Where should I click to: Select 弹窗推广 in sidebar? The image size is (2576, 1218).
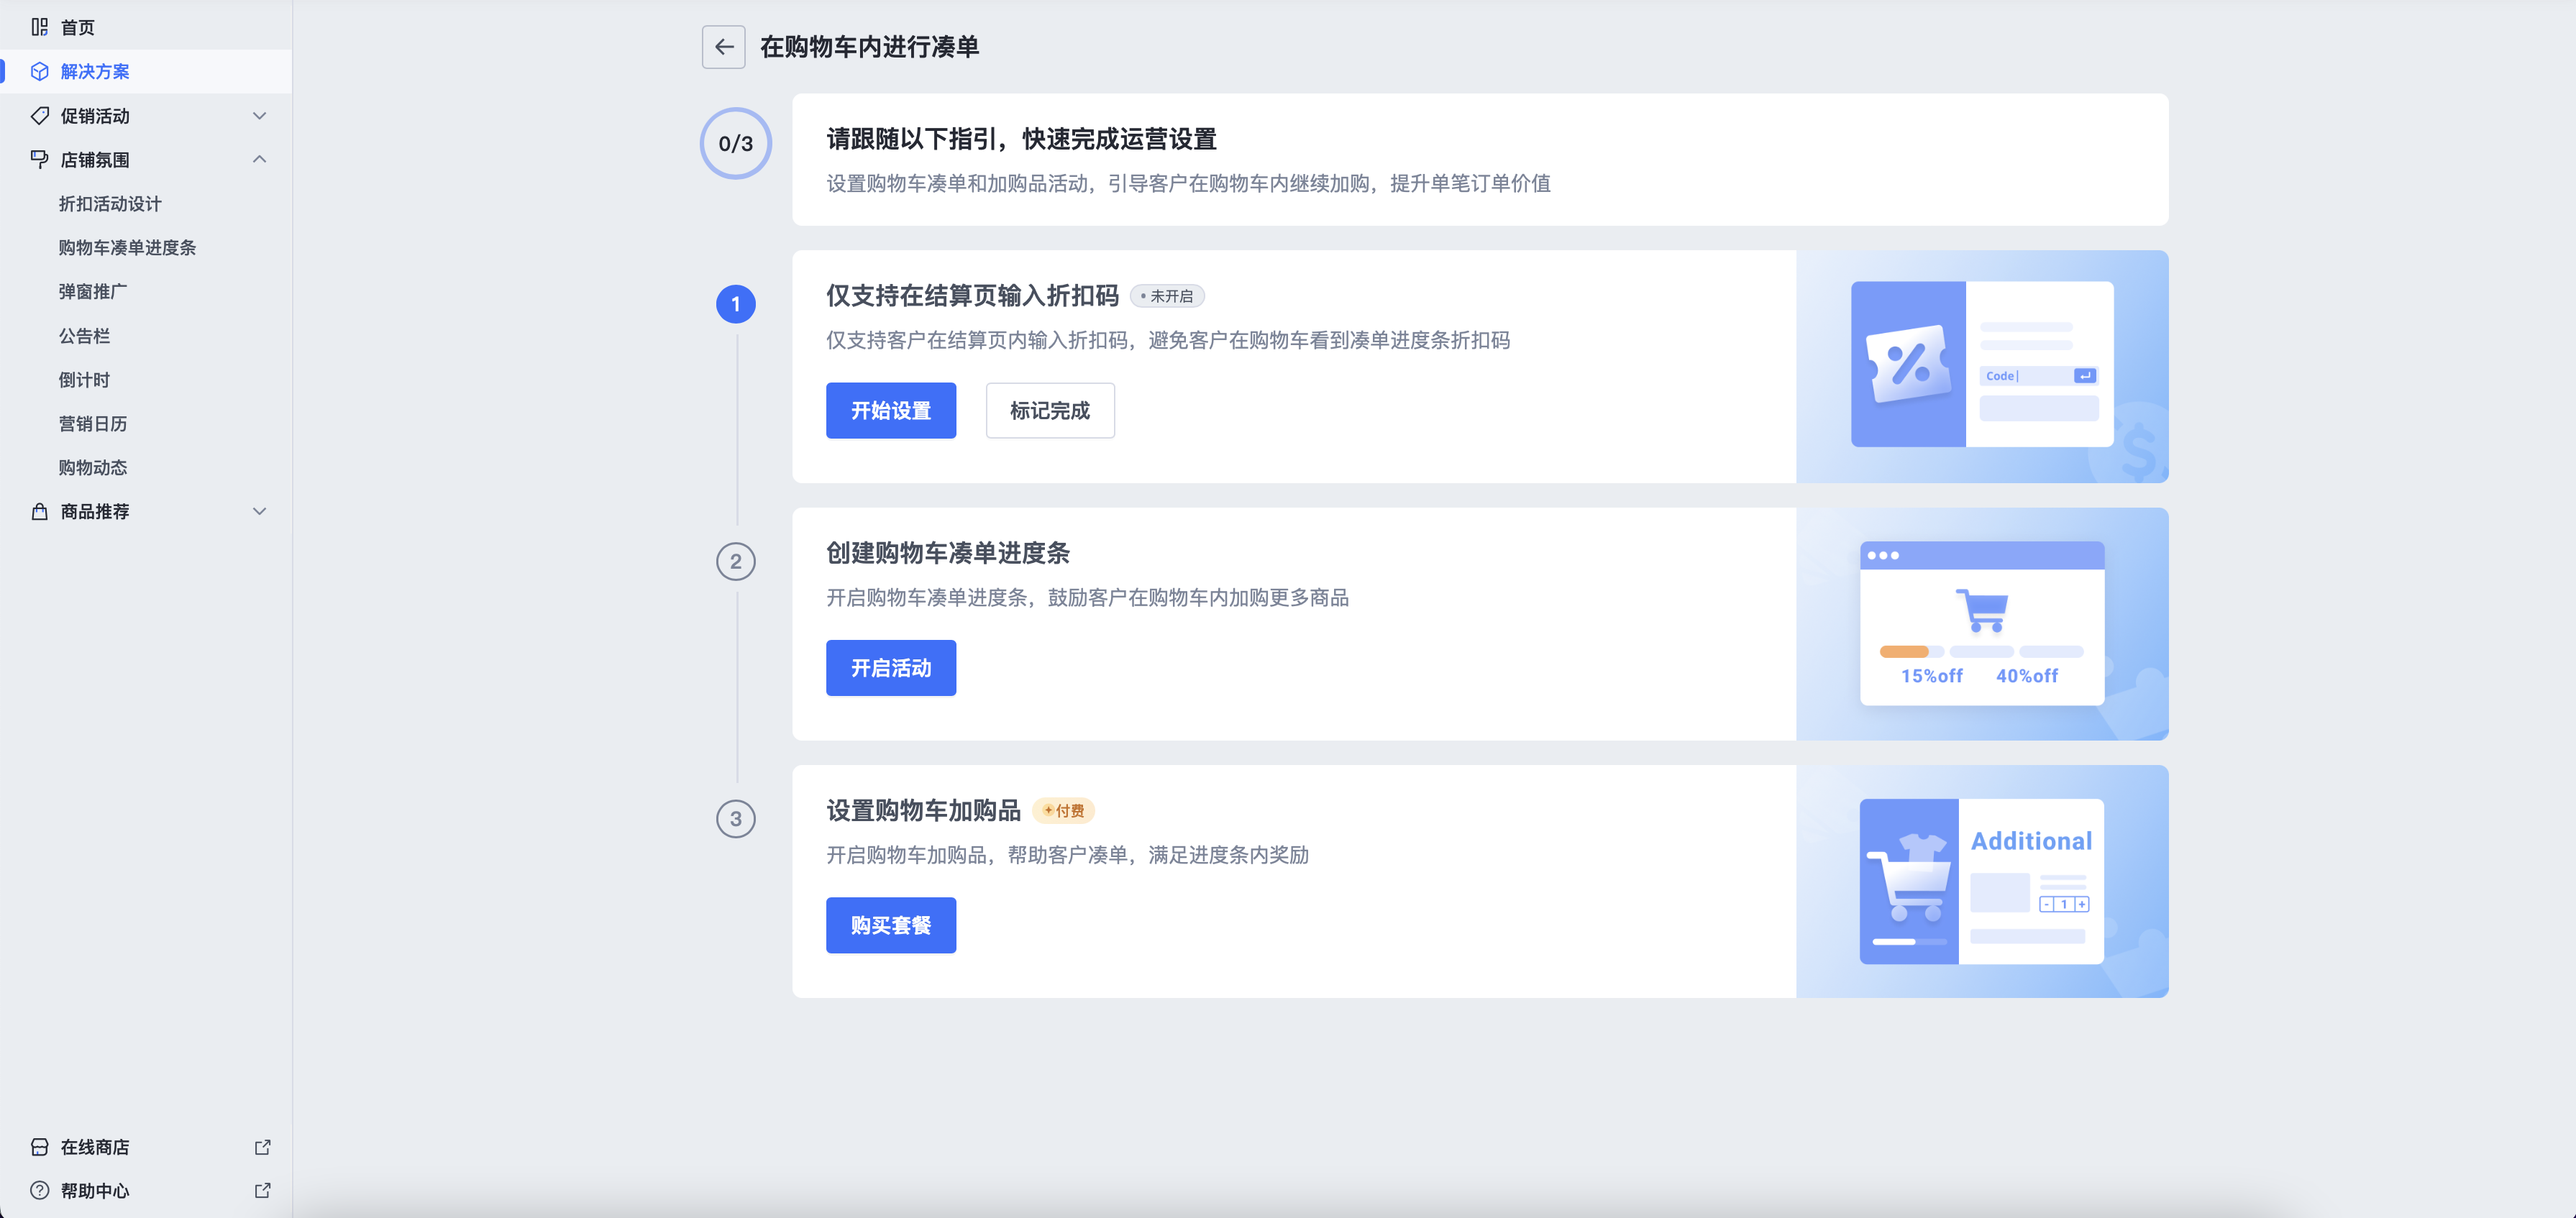[92, 291]
